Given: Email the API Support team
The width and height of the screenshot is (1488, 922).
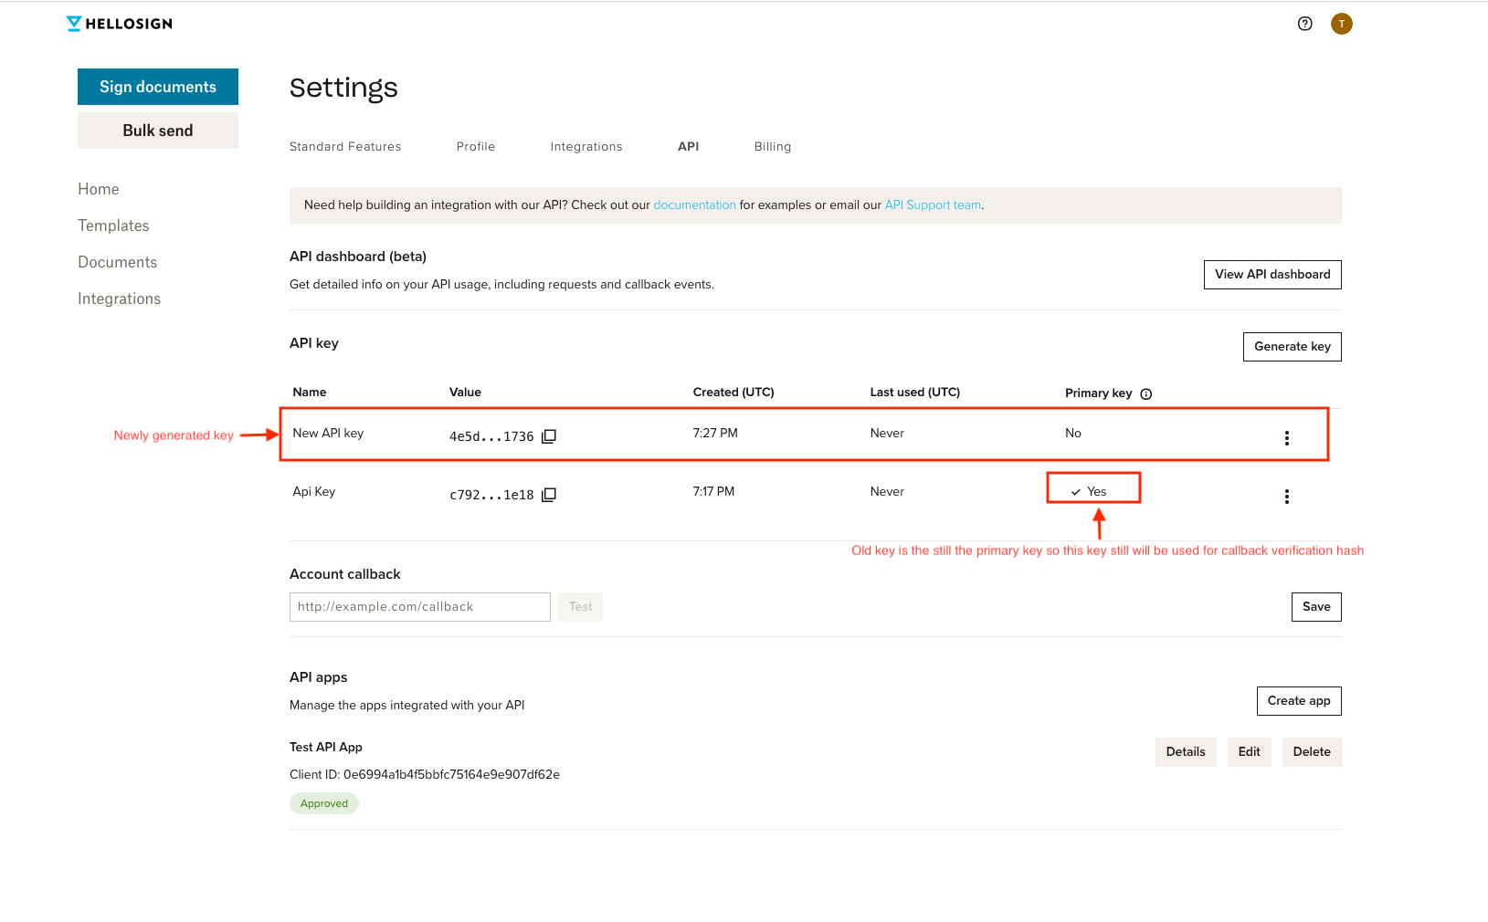Looking at the screenshot, I should (x=932, y=204).
